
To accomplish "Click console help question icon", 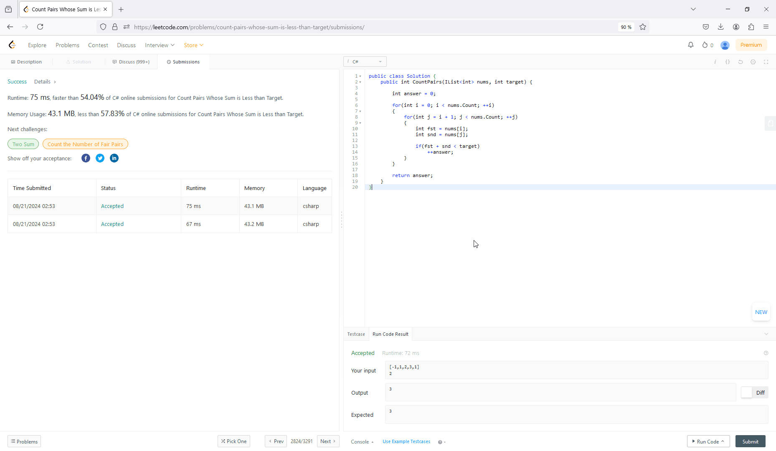I will (440, 442).
